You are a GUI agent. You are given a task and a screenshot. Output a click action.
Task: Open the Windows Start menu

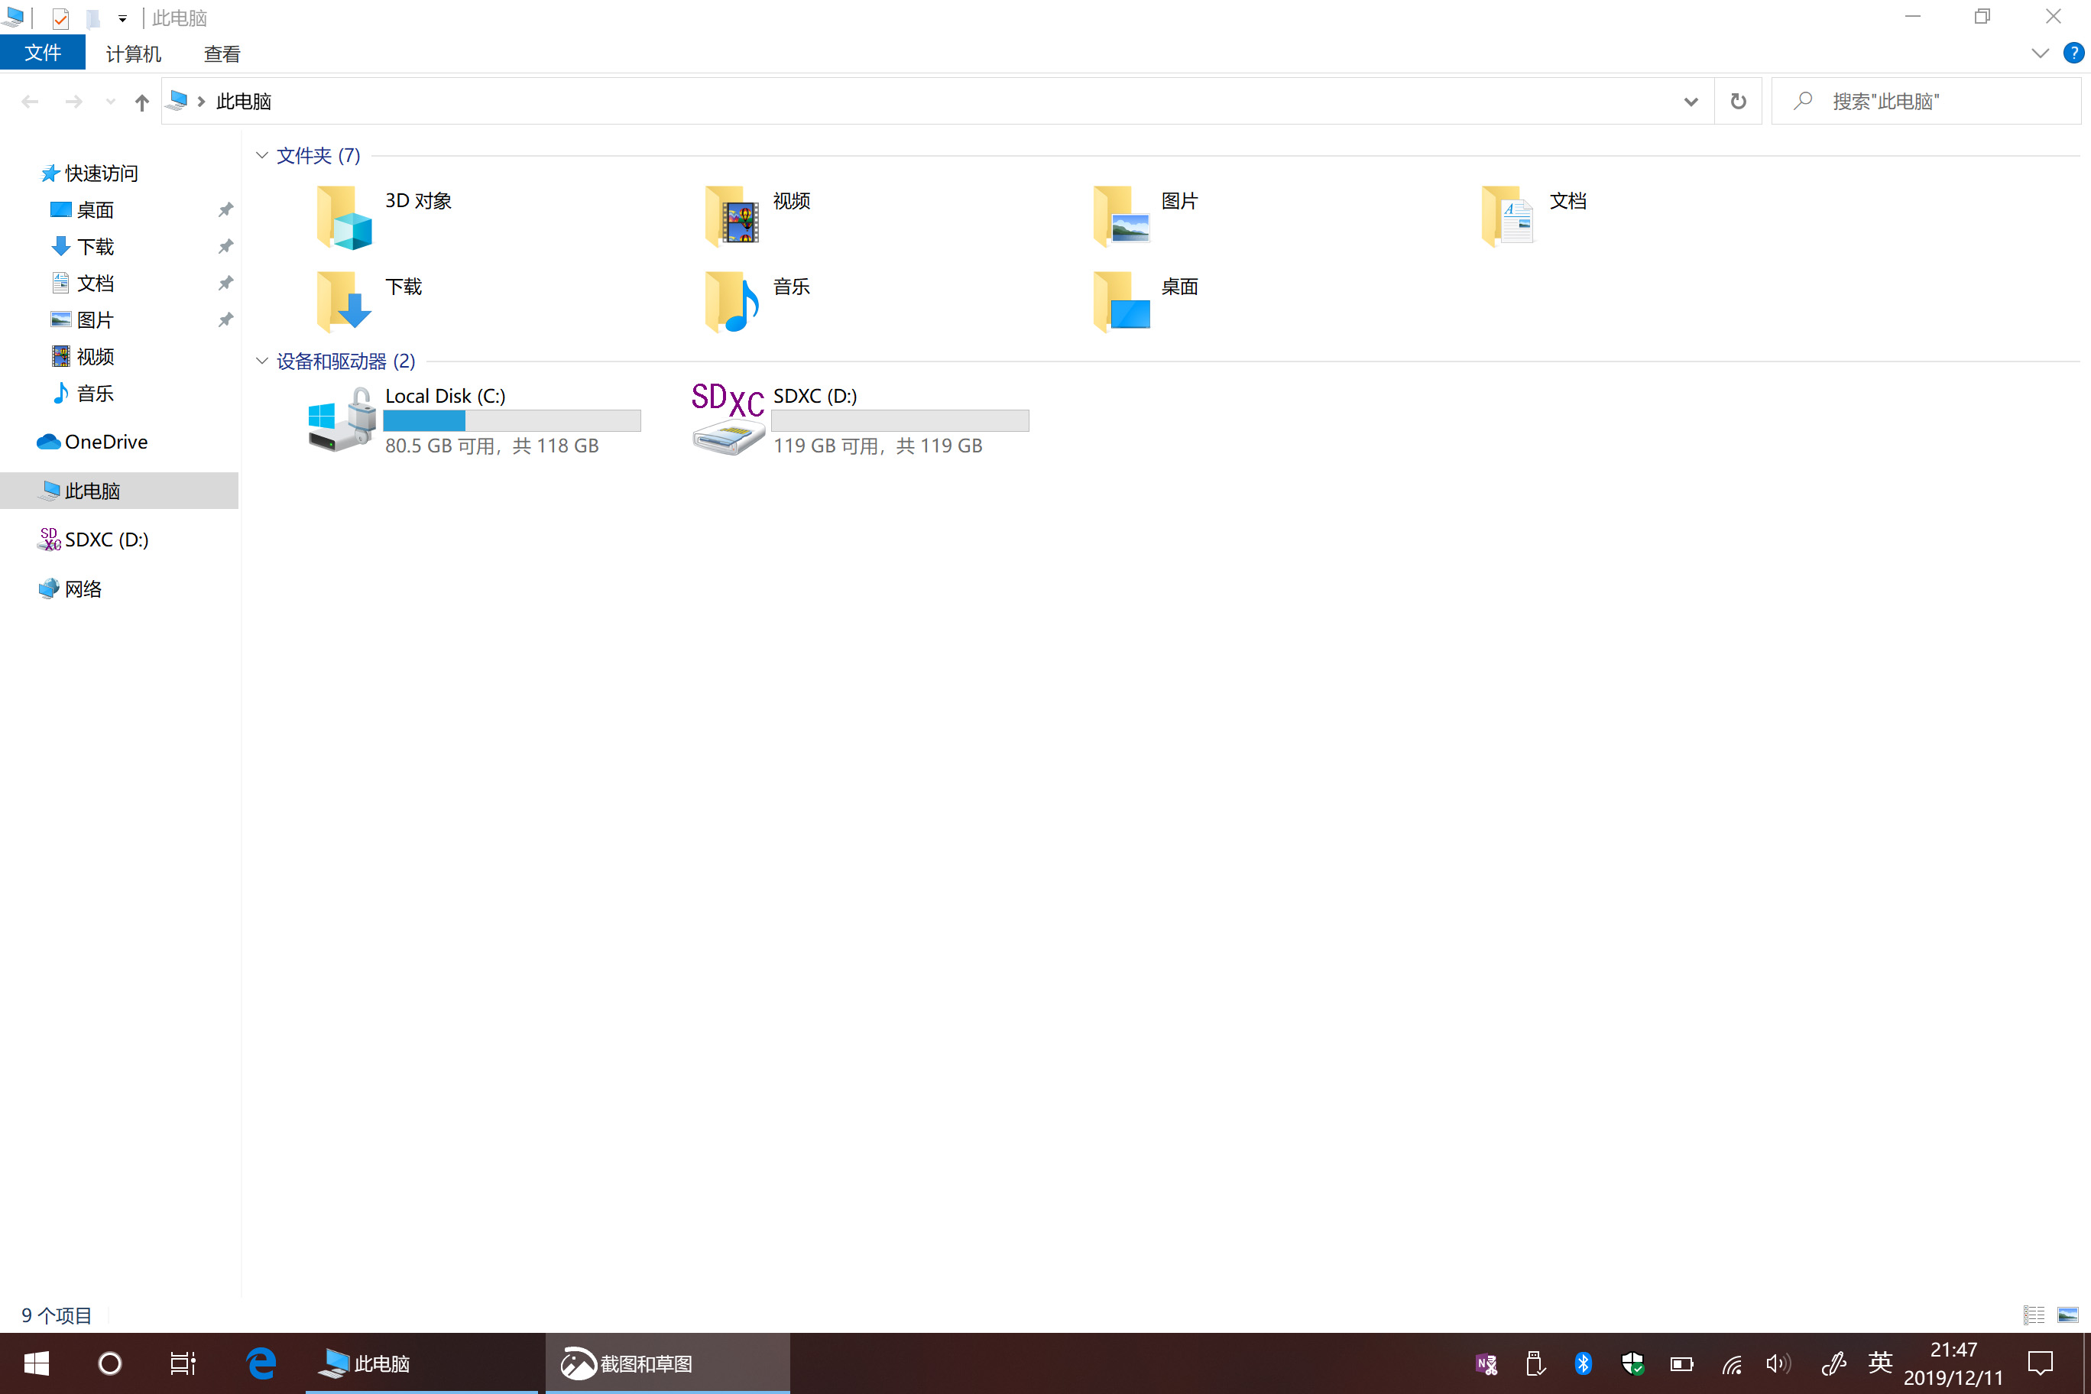coord(37,1363)
